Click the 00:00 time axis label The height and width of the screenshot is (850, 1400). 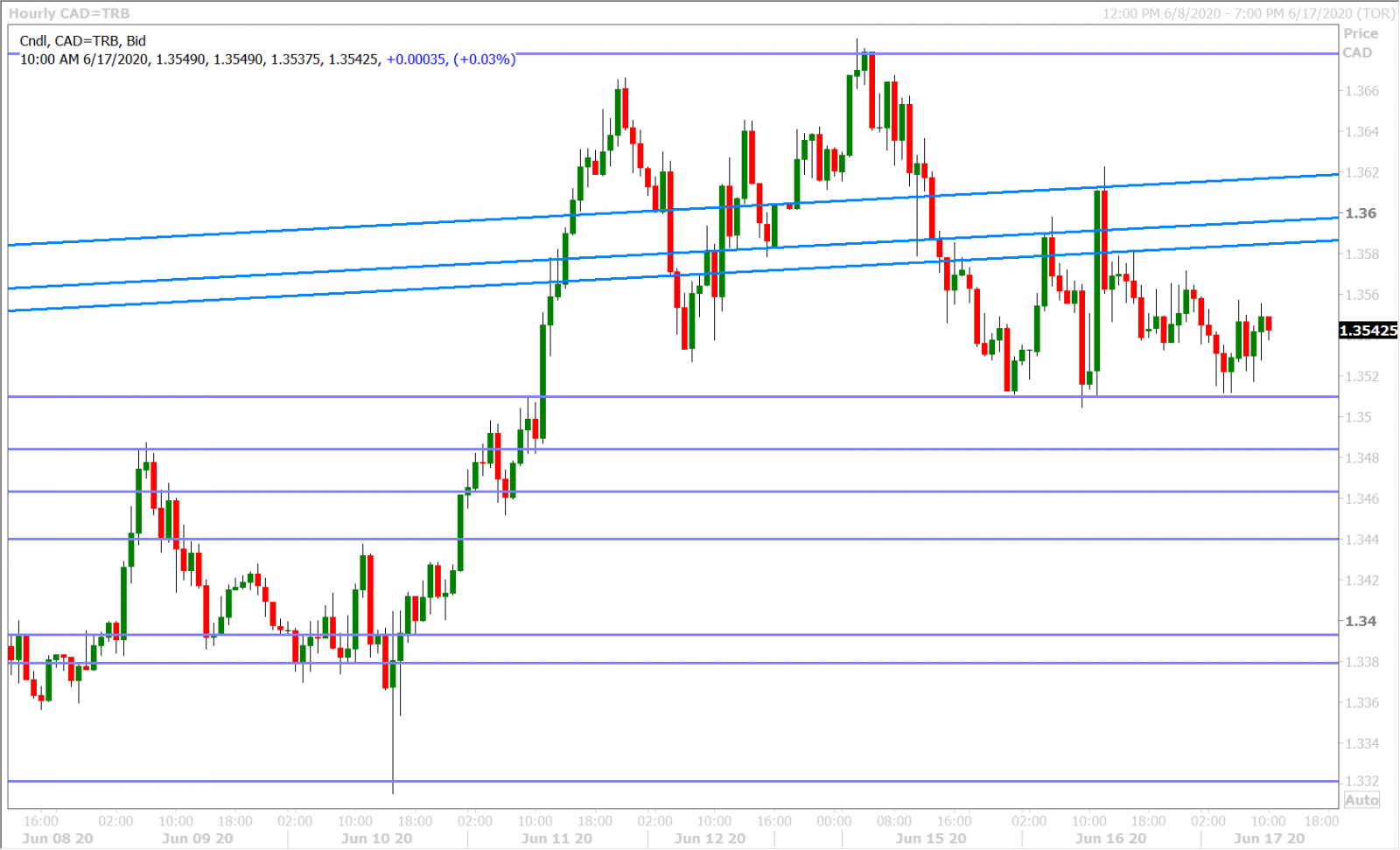coord(834,821)
